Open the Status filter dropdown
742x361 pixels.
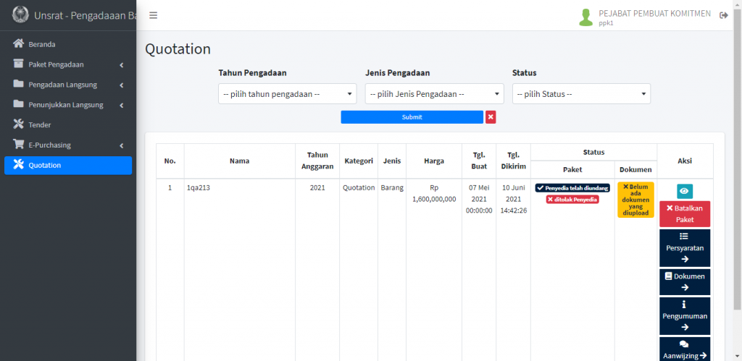(581, 94)
